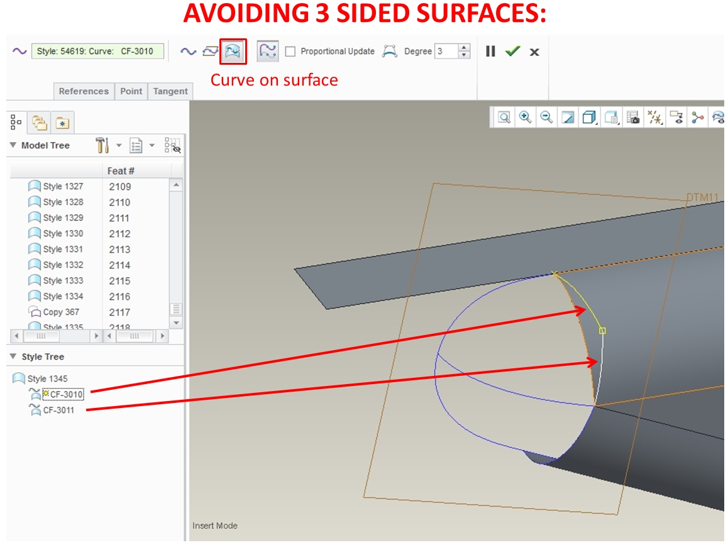Select Style 1332 in the model tree
The image size is (728, 545).
(x=56, y=265)
